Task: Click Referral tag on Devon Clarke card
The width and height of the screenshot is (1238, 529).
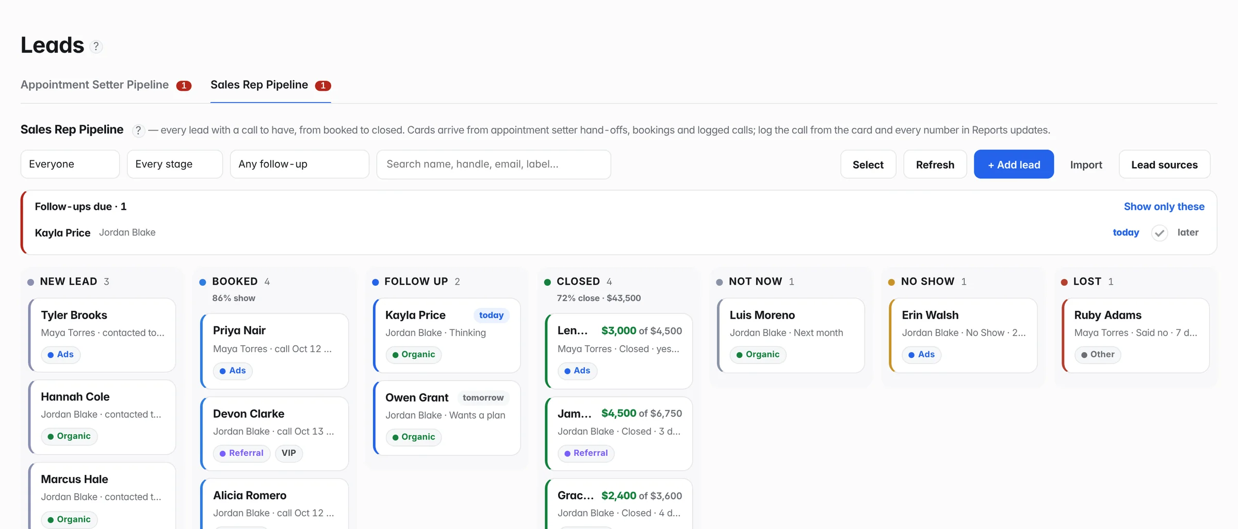Action: pyautogui.click(x=241, y=453)
